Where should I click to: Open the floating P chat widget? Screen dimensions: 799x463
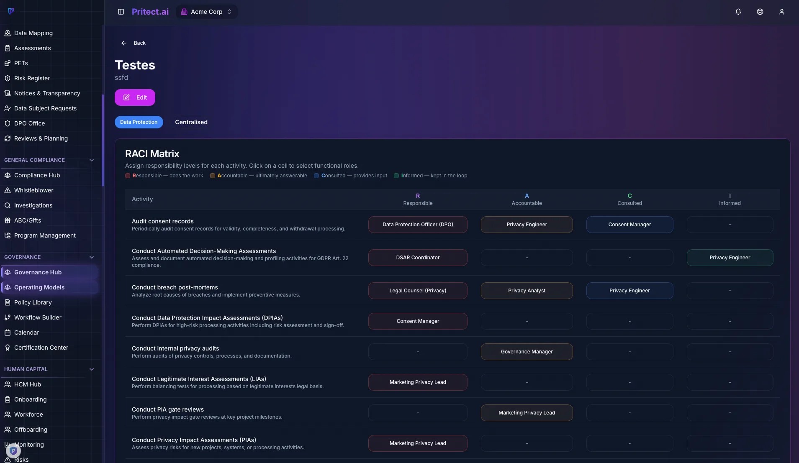[x=13, y=451]
